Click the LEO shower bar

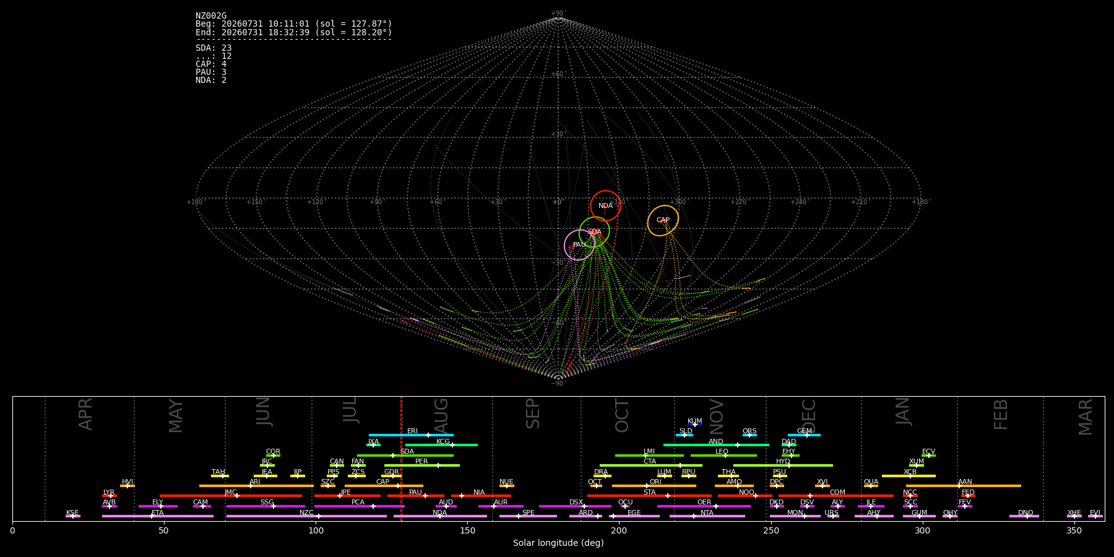[x=723, y=456]
